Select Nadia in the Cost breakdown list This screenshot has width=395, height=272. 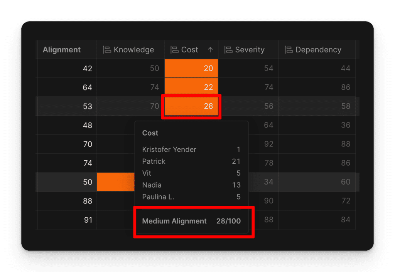point(152,185)
